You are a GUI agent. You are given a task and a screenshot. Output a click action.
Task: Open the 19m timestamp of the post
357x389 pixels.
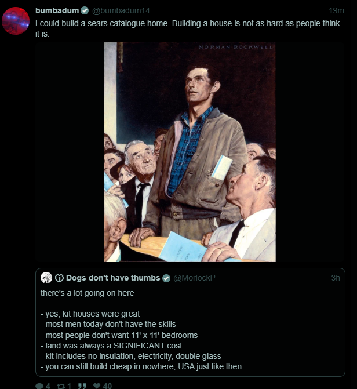(x=336, y=10)
